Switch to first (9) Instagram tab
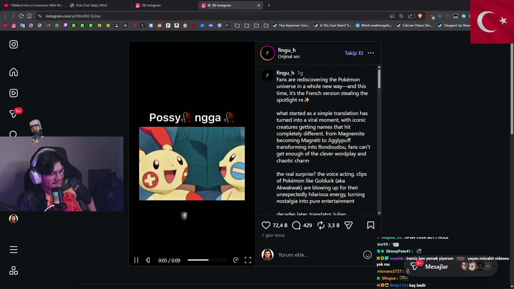 165,5
